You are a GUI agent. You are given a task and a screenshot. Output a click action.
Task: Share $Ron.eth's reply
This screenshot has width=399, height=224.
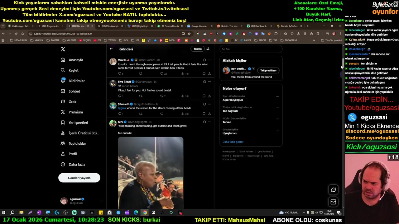tap(209, 114)
